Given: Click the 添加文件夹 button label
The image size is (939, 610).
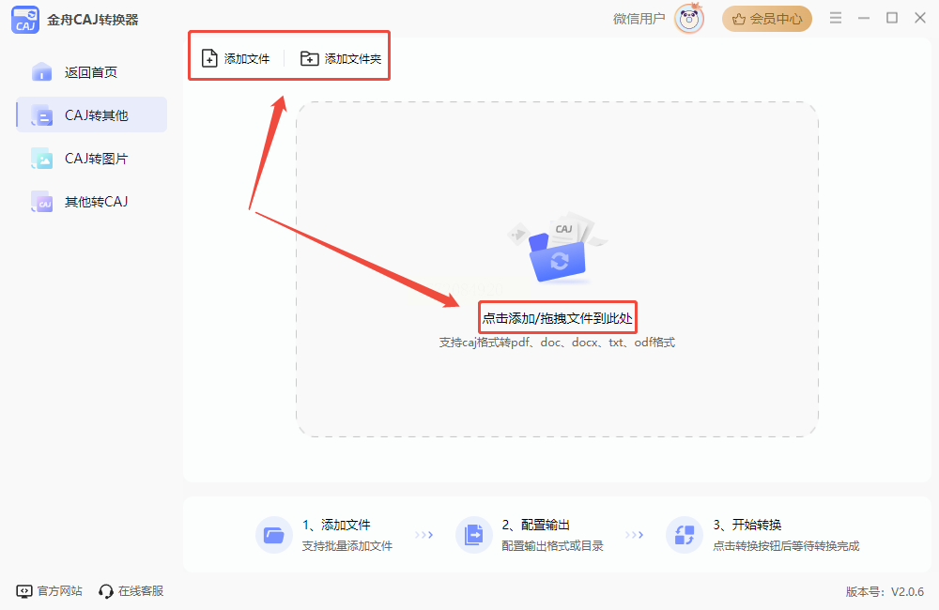Looking at the screenshot, I should (x=353, y=59).
